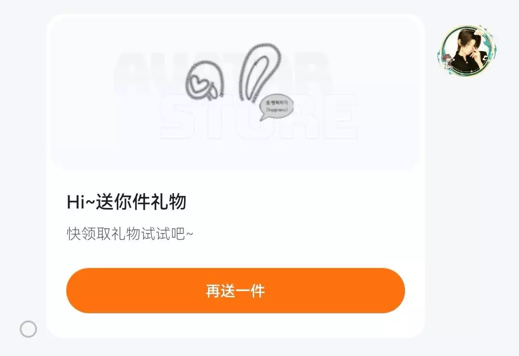Tap the 快领取礼物试试吧~ subtitle text
The height and width of the screenshot is (356, 519).
[130, 233]
